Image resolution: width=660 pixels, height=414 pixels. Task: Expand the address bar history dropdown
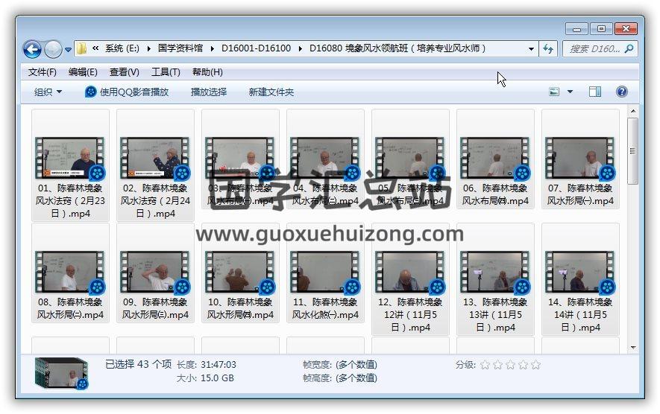pyautogui.click(x=531, y=48)
